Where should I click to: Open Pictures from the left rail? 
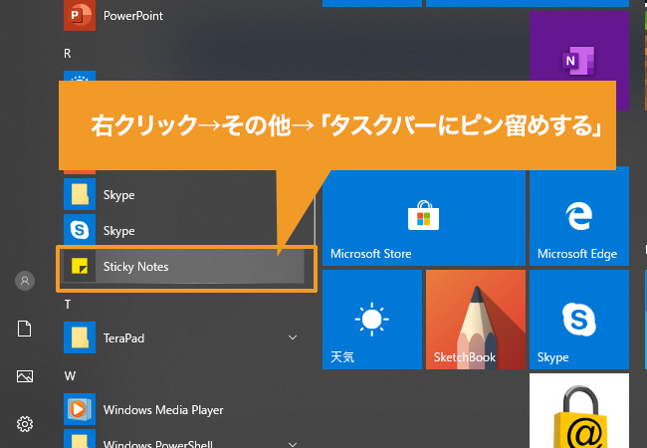point(25,376)
